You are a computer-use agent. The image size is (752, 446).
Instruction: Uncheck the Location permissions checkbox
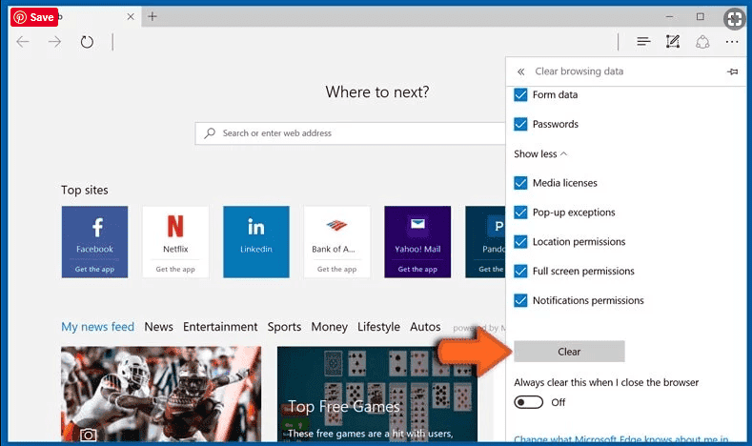click(520, 242)
